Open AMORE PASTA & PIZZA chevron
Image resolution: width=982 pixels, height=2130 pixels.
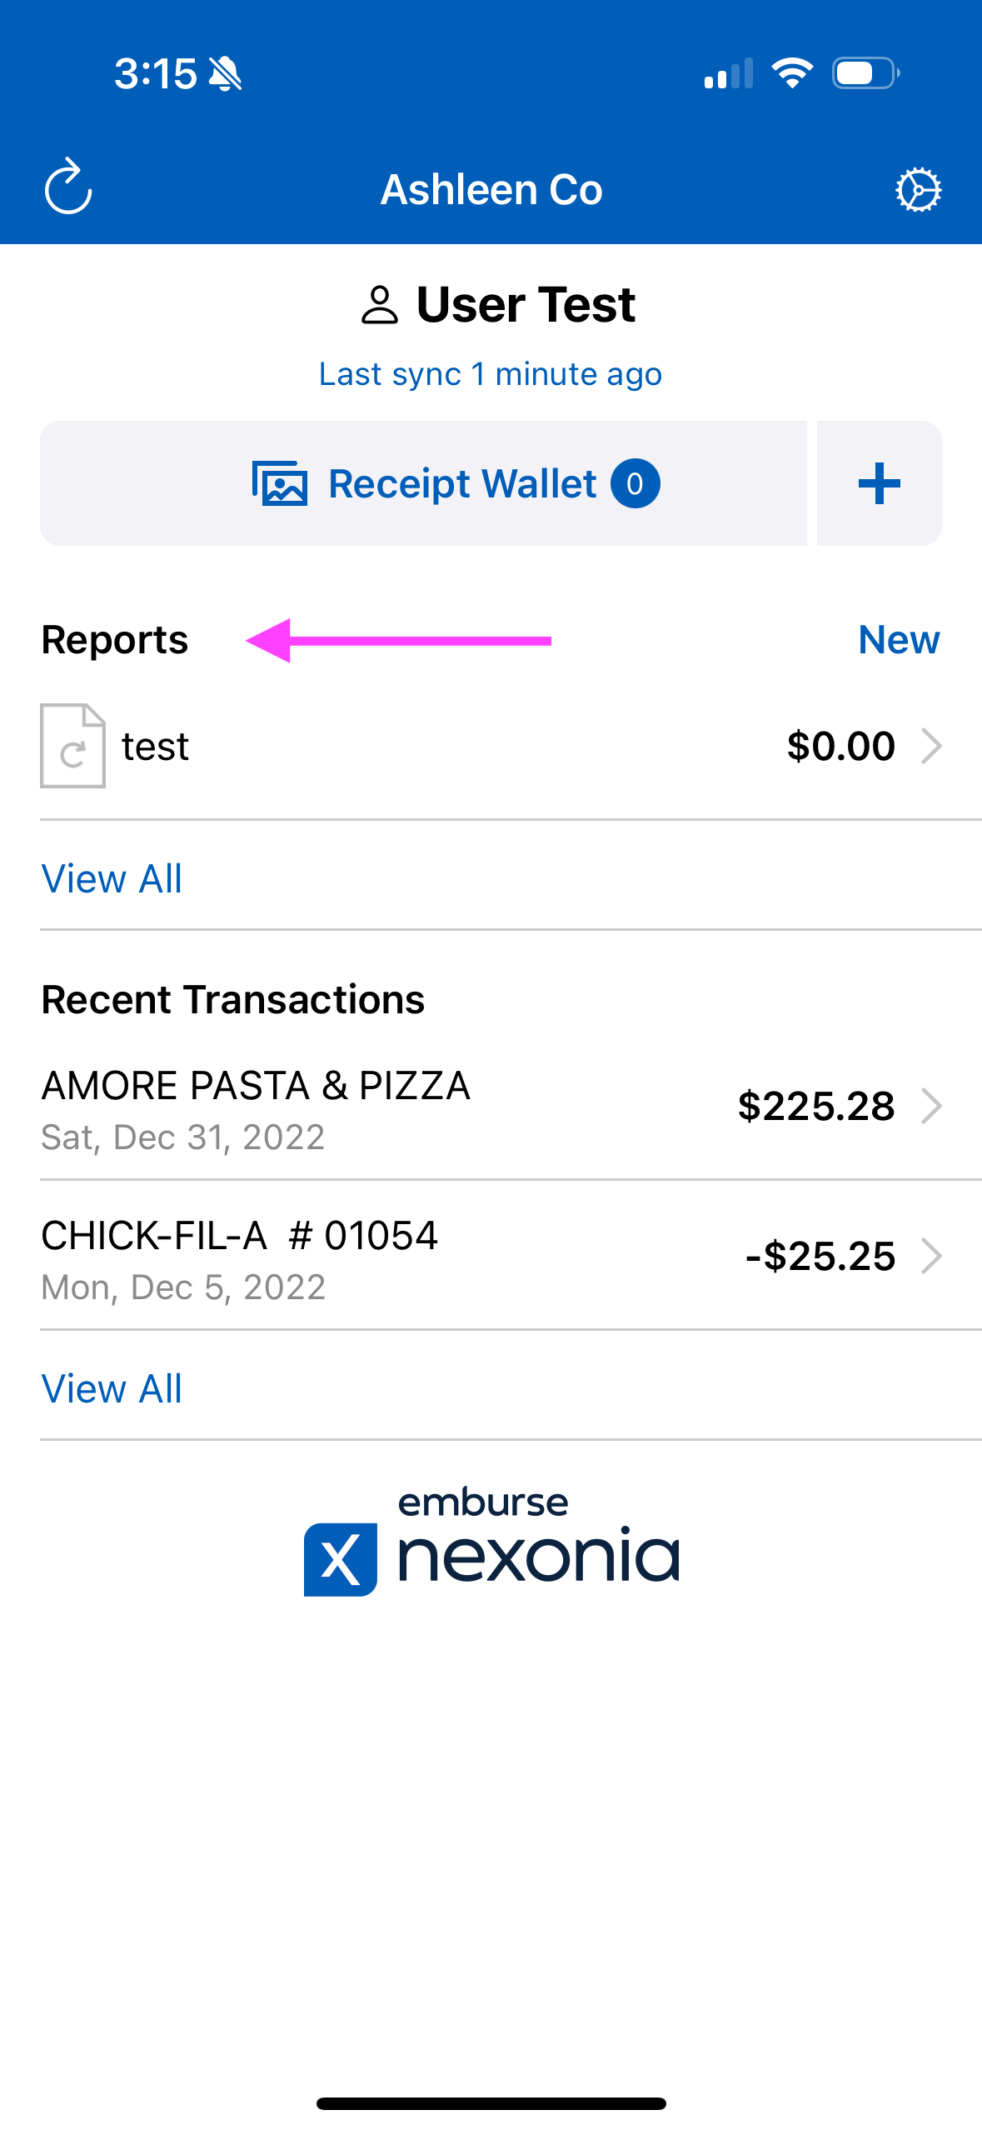(931, 1107)
